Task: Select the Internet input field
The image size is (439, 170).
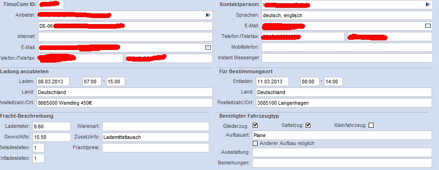Action: [x=125, y=37]
